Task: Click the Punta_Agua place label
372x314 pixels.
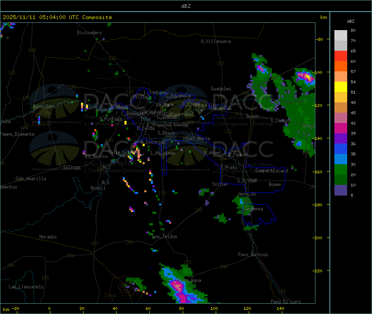Action: tap(189, 280)
